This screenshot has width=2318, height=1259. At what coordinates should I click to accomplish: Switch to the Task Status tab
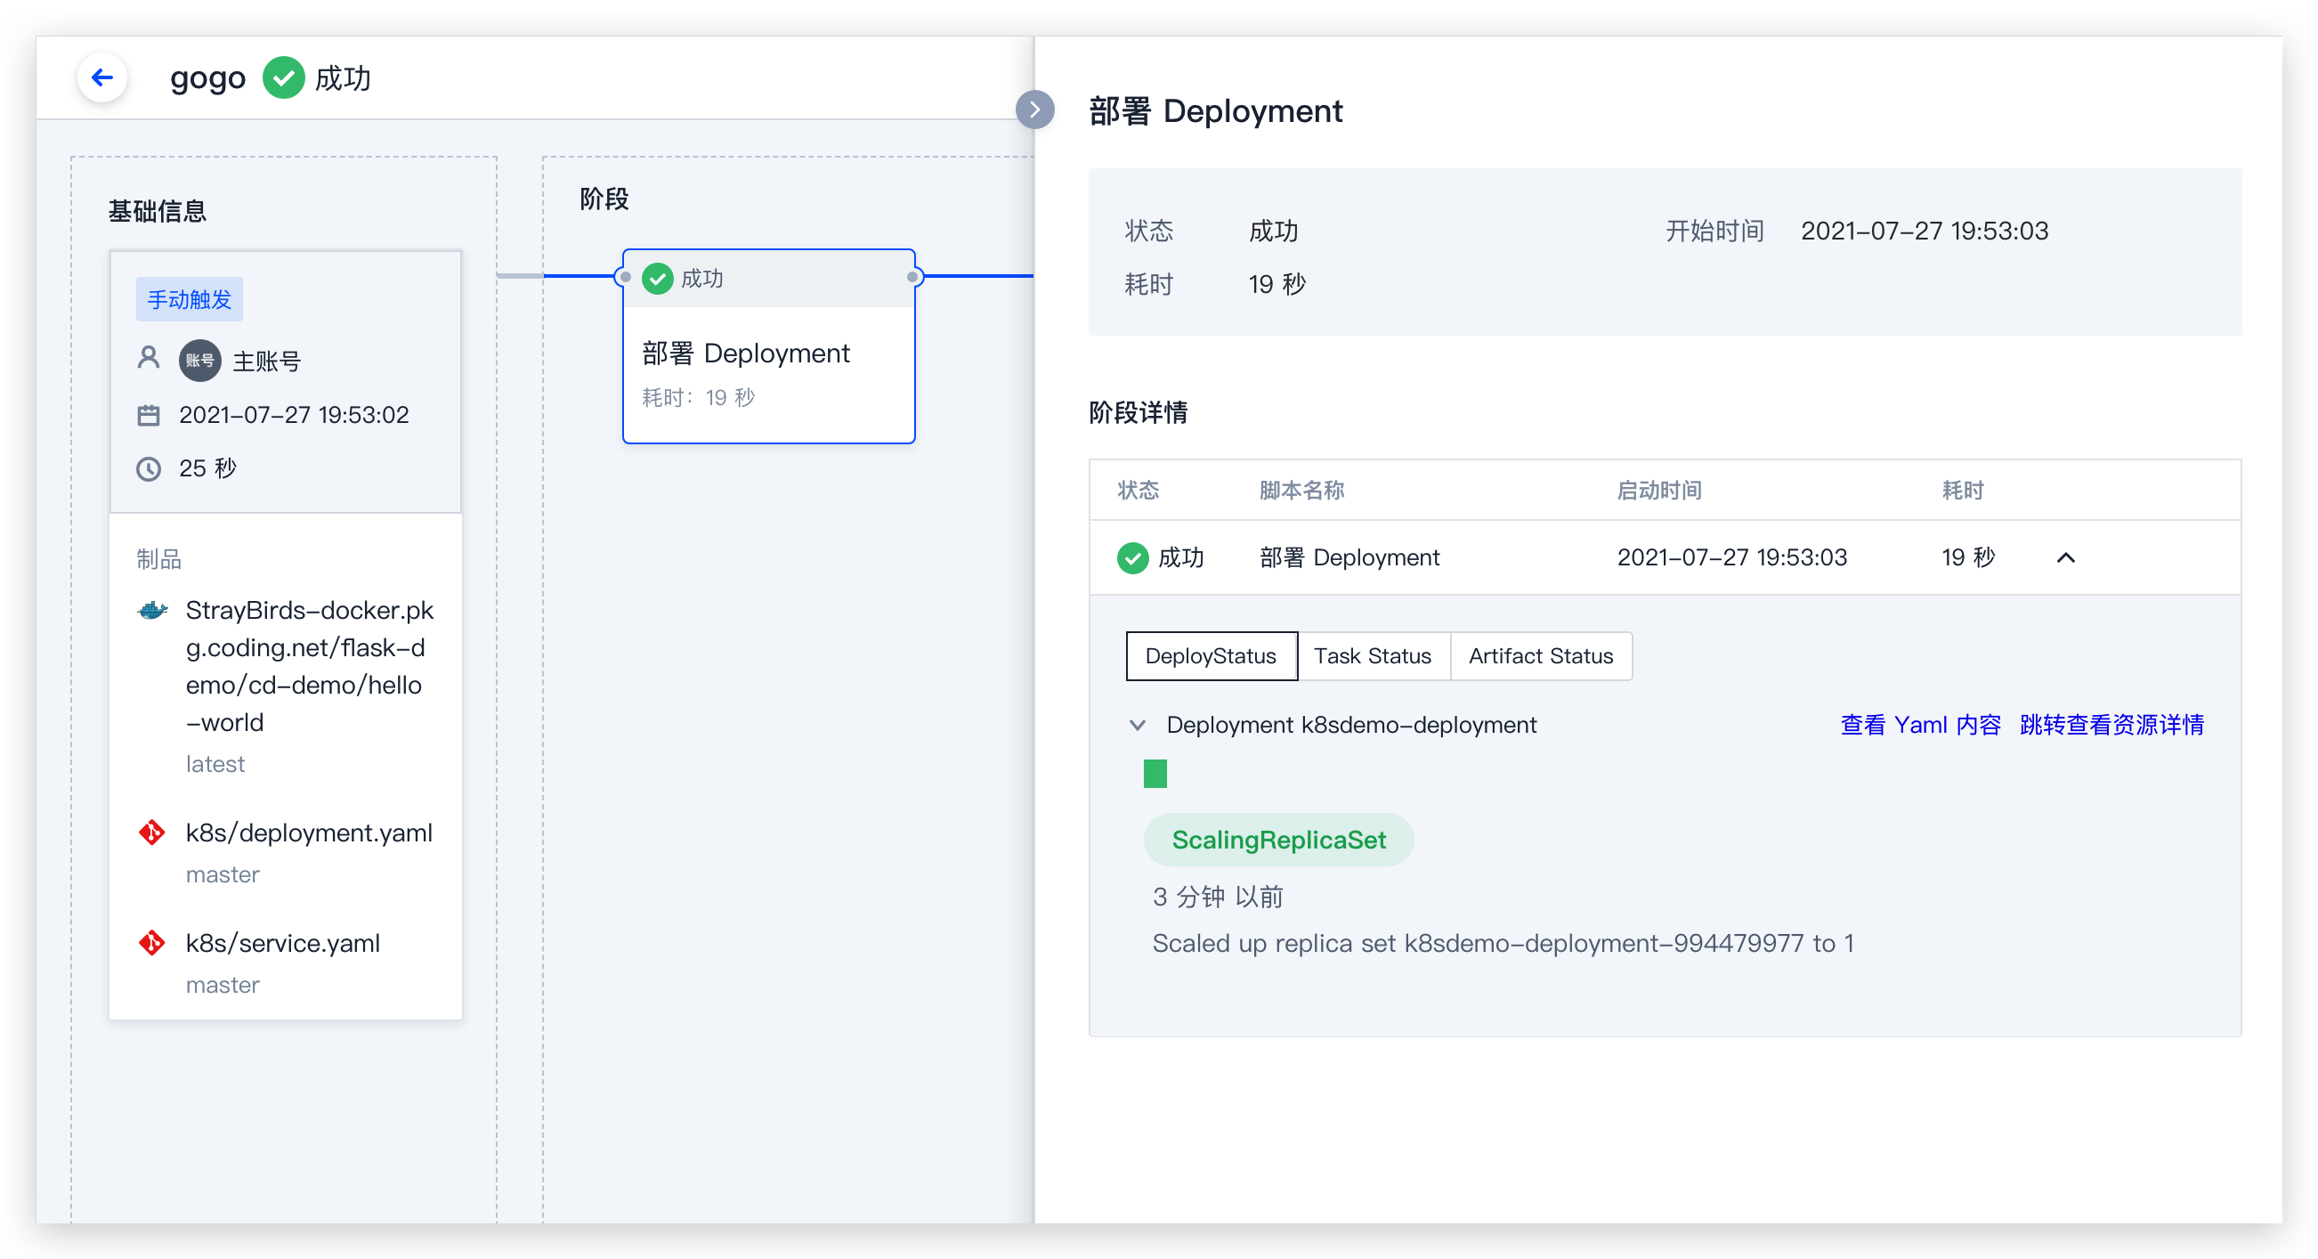pos(1373,656)
